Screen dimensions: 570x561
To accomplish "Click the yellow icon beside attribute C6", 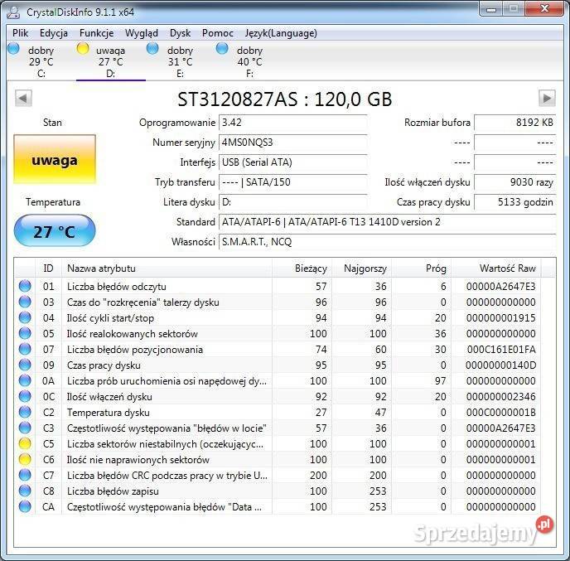I will coord(25,459).
